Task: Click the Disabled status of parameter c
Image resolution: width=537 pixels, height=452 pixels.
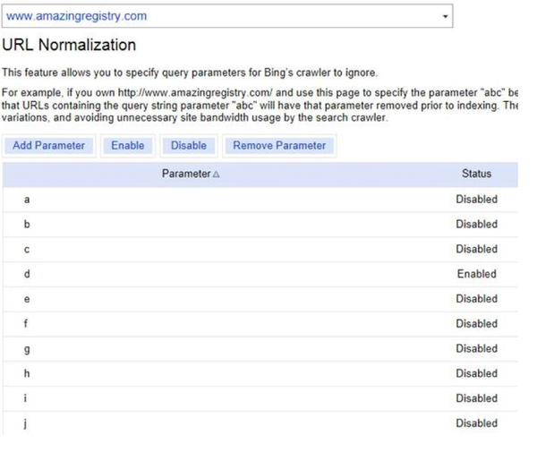Action: [477, 250]
